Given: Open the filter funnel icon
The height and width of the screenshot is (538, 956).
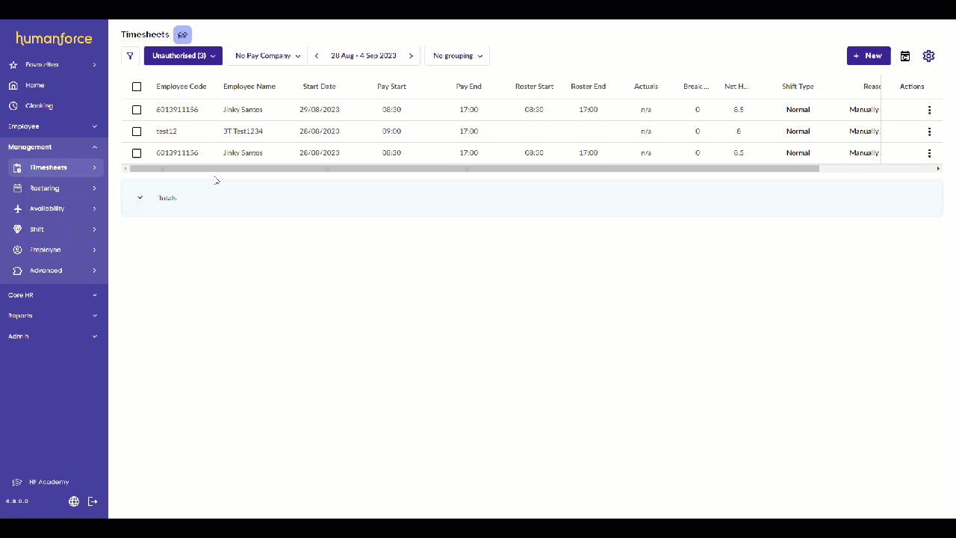Looking at the screenshot, I should coord(130,55).
